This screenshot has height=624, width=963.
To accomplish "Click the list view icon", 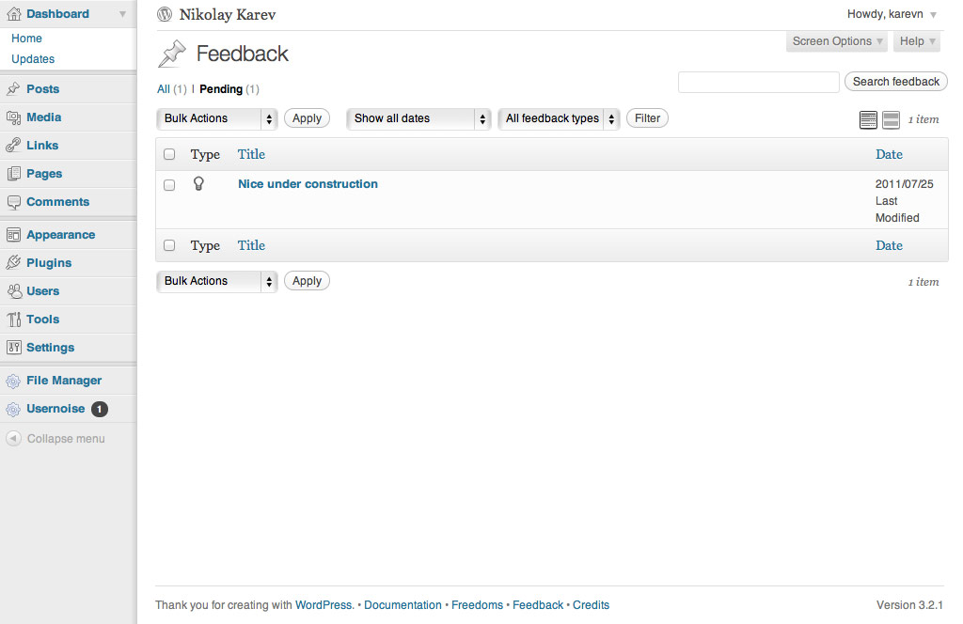I will coord(868,119).
